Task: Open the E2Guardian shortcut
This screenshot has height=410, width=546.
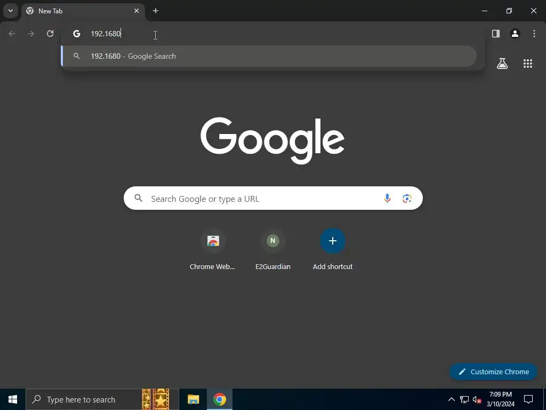Action: pos(272,250)
